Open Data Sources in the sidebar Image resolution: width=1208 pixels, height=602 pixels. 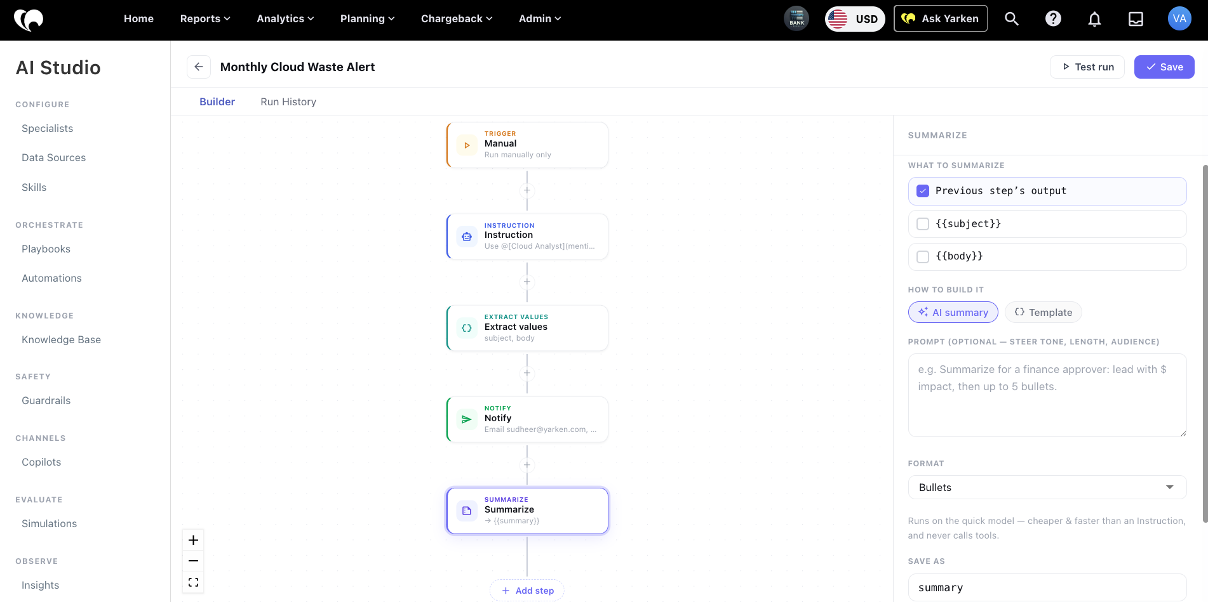click(x=54, y=157)
